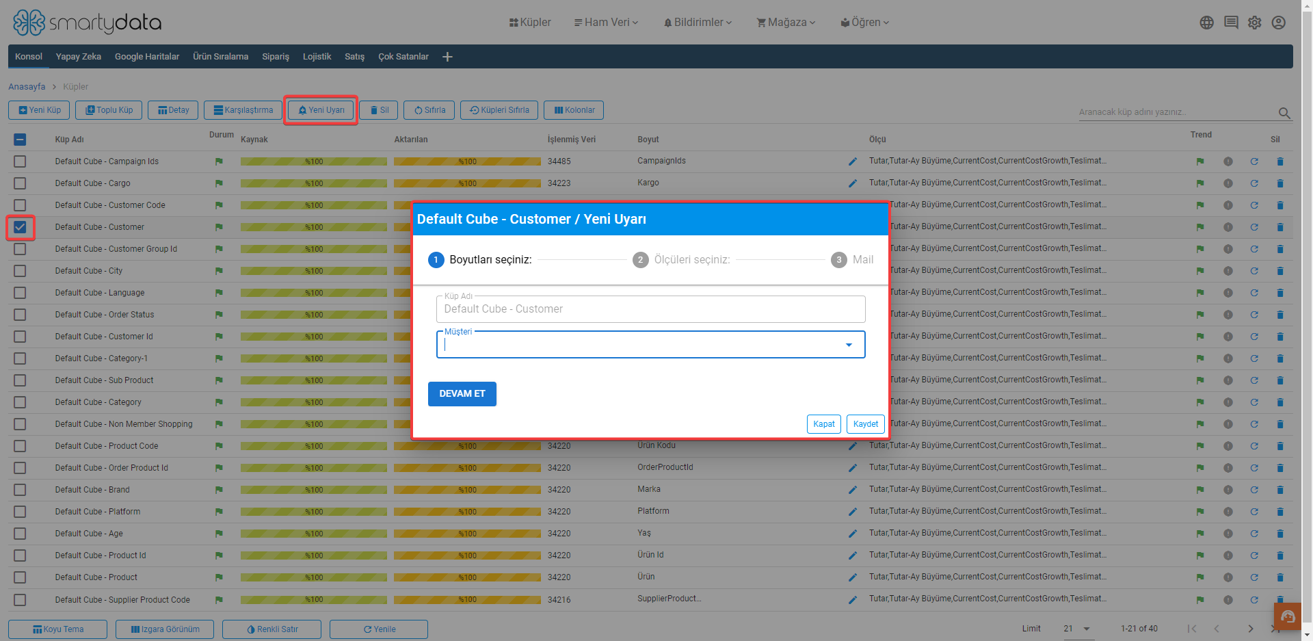The width and height of the screenshot is (1313, 641).
Task: Check the Default Cube - Brand row
Action: click(20, 490)
